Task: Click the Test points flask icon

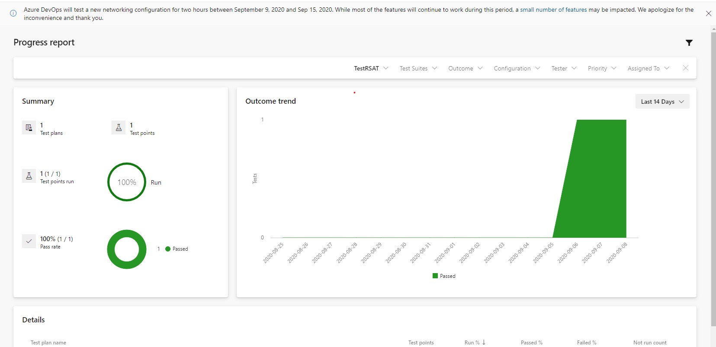Action: coord(119,127)
